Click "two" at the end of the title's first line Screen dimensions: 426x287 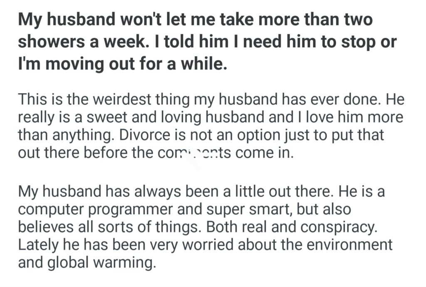pyautogui.click(x=357, y=20)
